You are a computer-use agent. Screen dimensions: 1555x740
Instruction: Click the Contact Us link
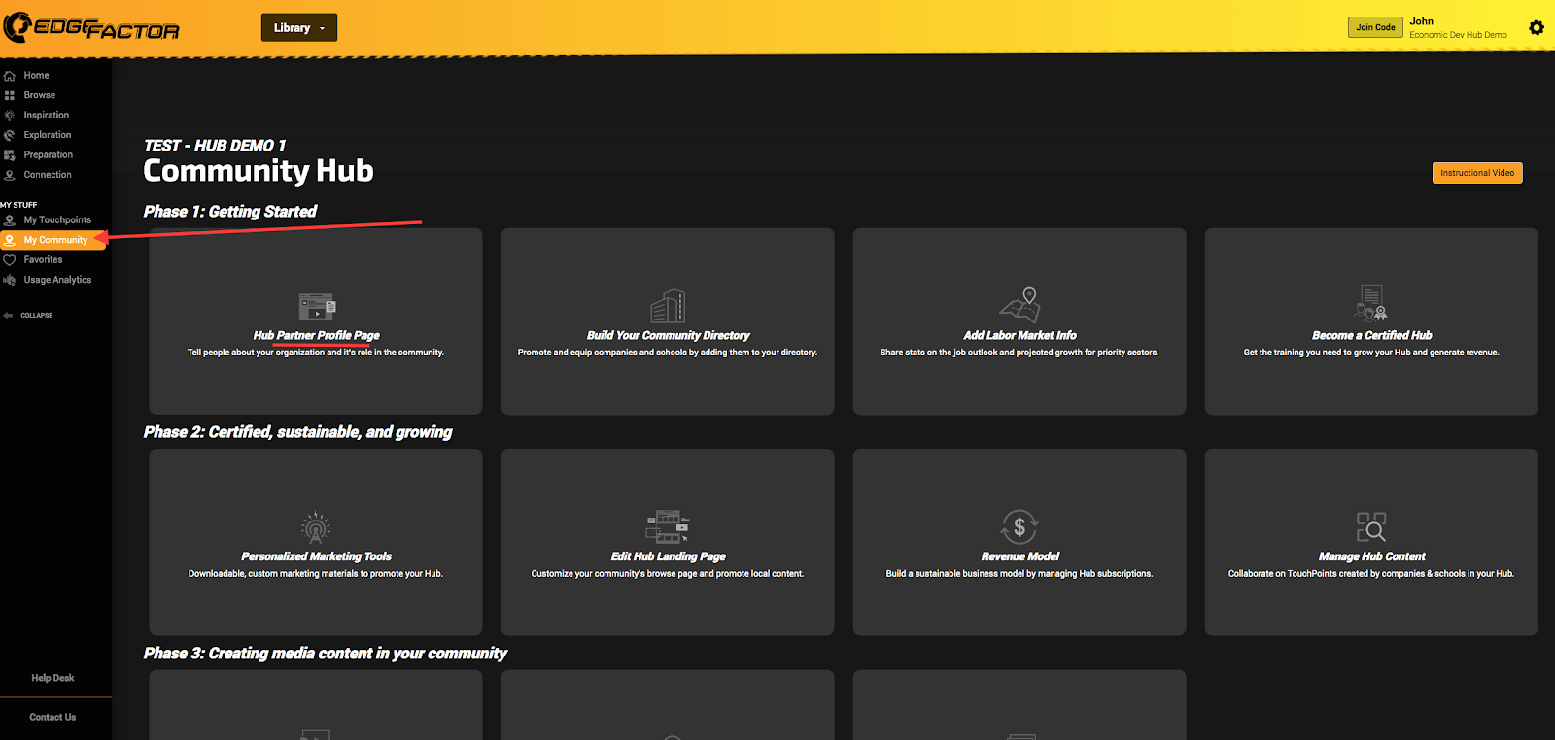pos(52,717)
